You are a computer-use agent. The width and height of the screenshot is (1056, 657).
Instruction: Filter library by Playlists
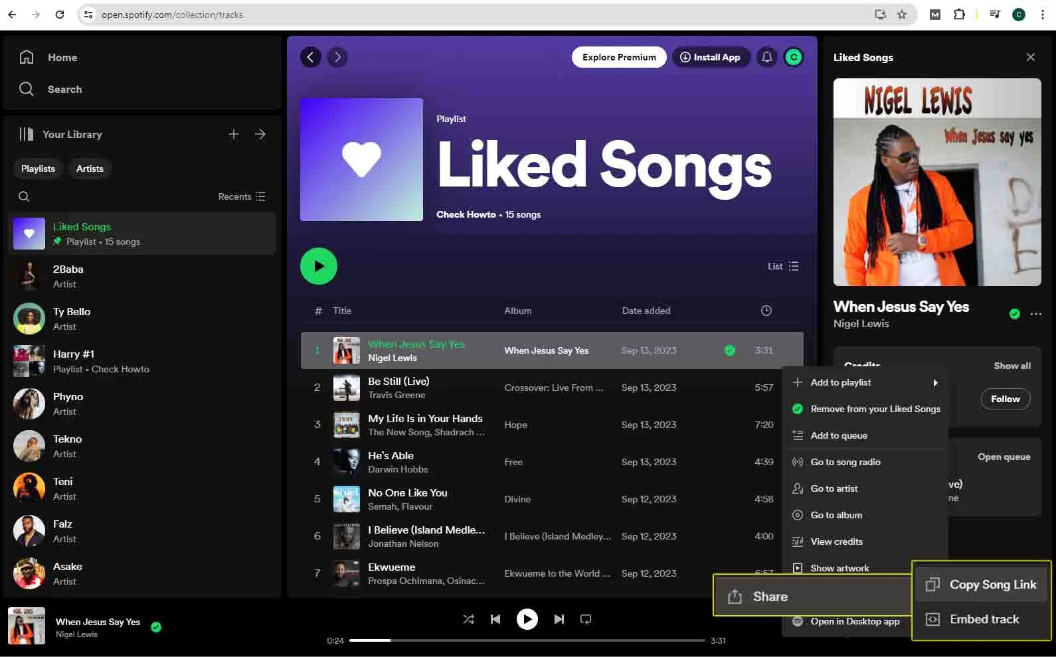pos(38,169)
